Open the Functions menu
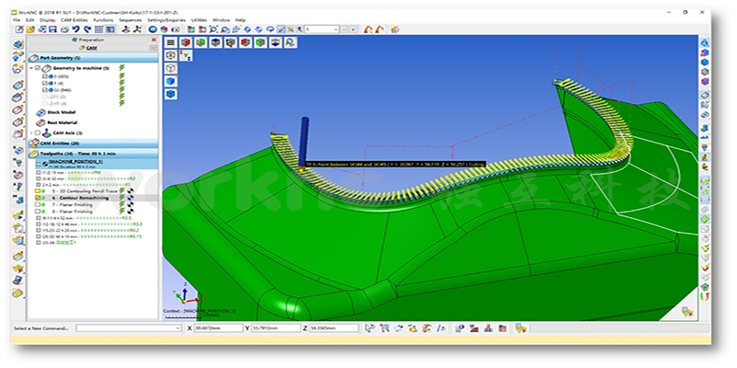This screenshot has height=368, width=737. click(x=103, y=20)
